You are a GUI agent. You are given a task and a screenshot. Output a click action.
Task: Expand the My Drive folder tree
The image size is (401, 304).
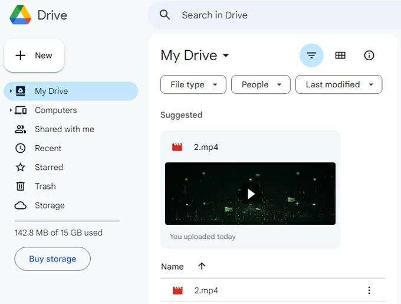click(11, 91)
